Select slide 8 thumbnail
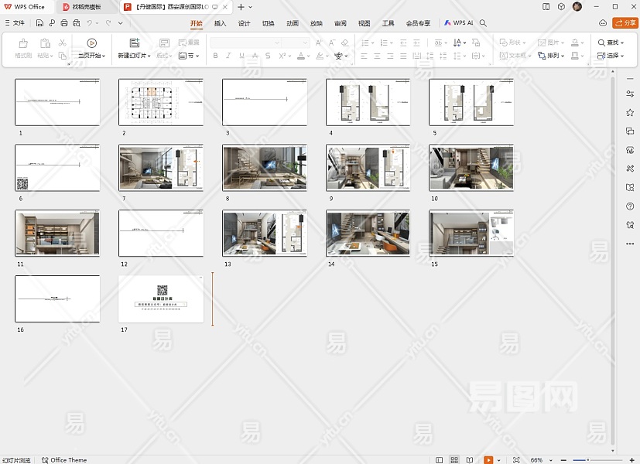This screenshot has height=464, width=640. pyautogui.click(x=264, y=168)
